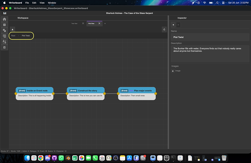Open the File menu

coord(27,3)
